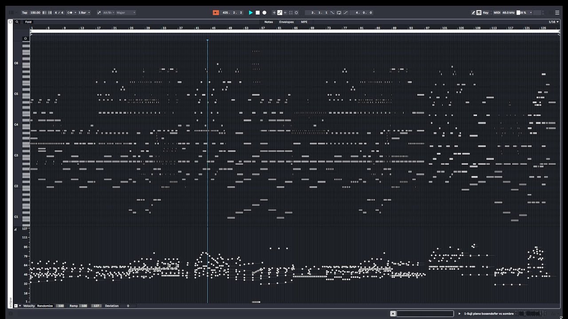Click the magnifier search icon
Screen dimensions: 568x319
(17, 22)
